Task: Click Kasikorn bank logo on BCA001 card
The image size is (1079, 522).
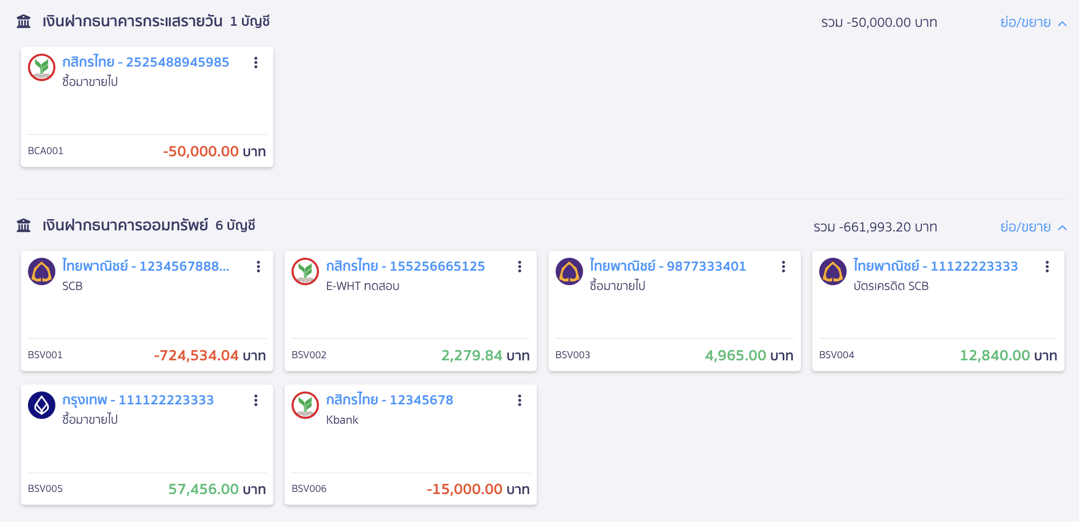Action: point(42,68)
